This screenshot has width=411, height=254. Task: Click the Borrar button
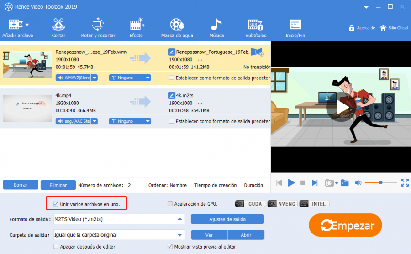pos(21,185)
